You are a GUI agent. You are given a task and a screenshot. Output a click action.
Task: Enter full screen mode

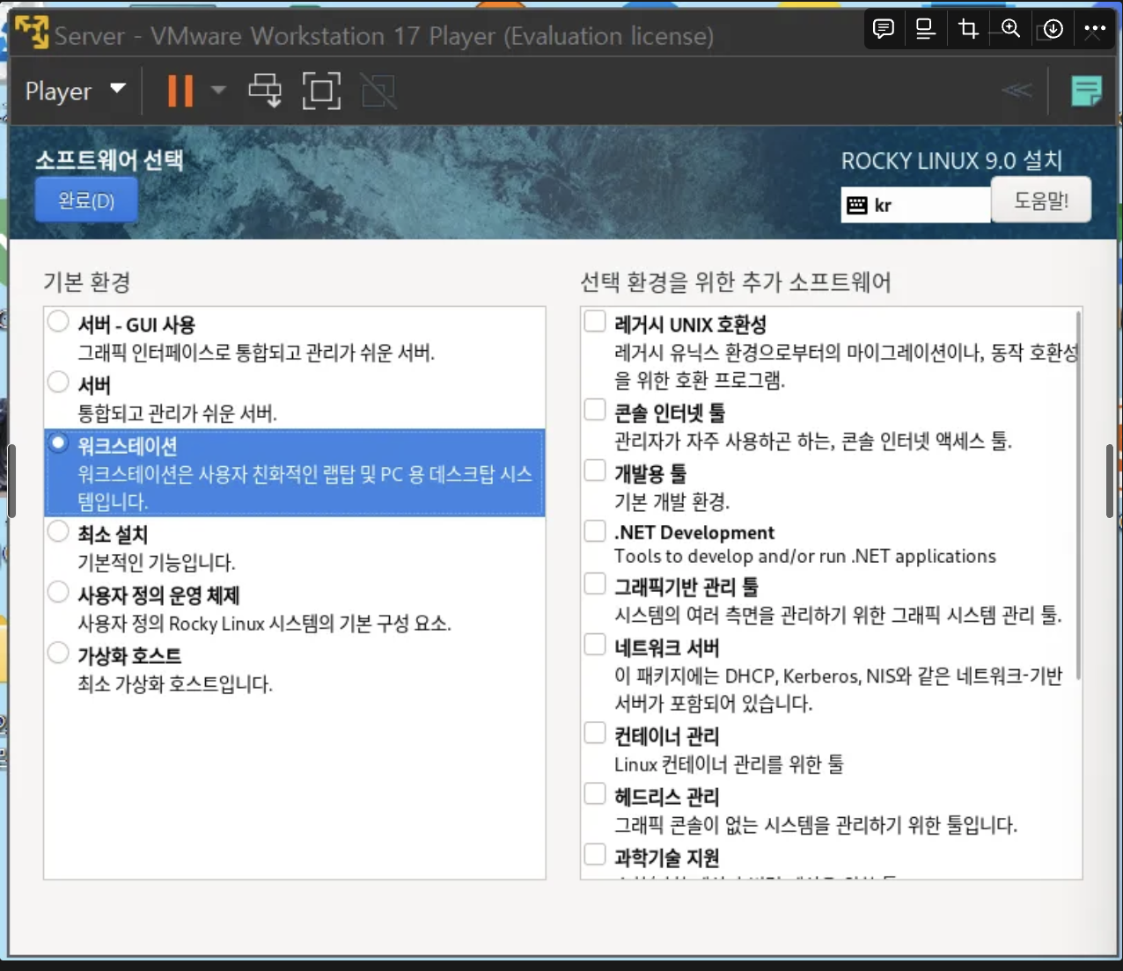[321, 91]
